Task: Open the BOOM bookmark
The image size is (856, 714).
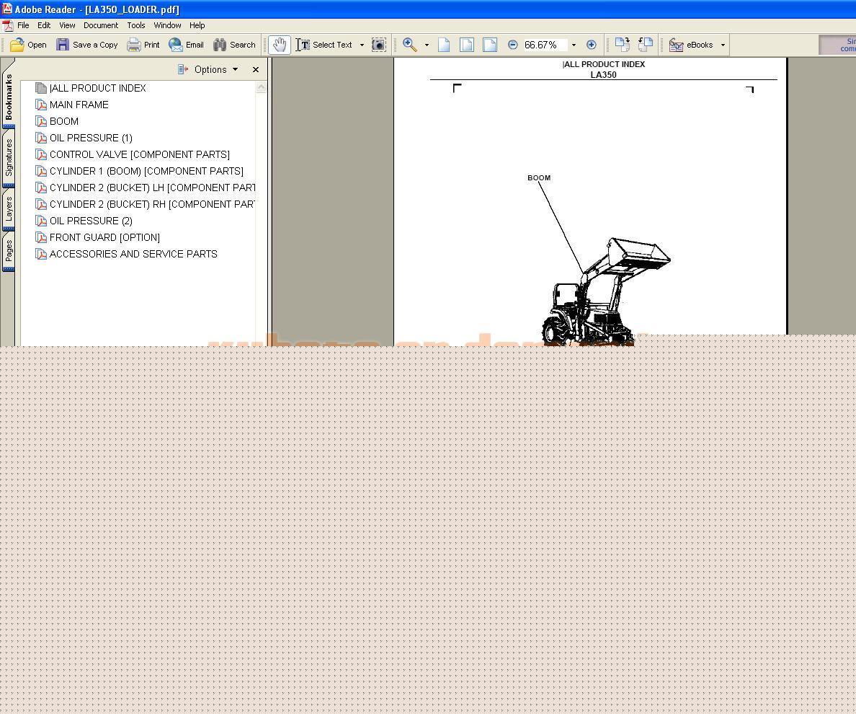Action: point(64,121)
